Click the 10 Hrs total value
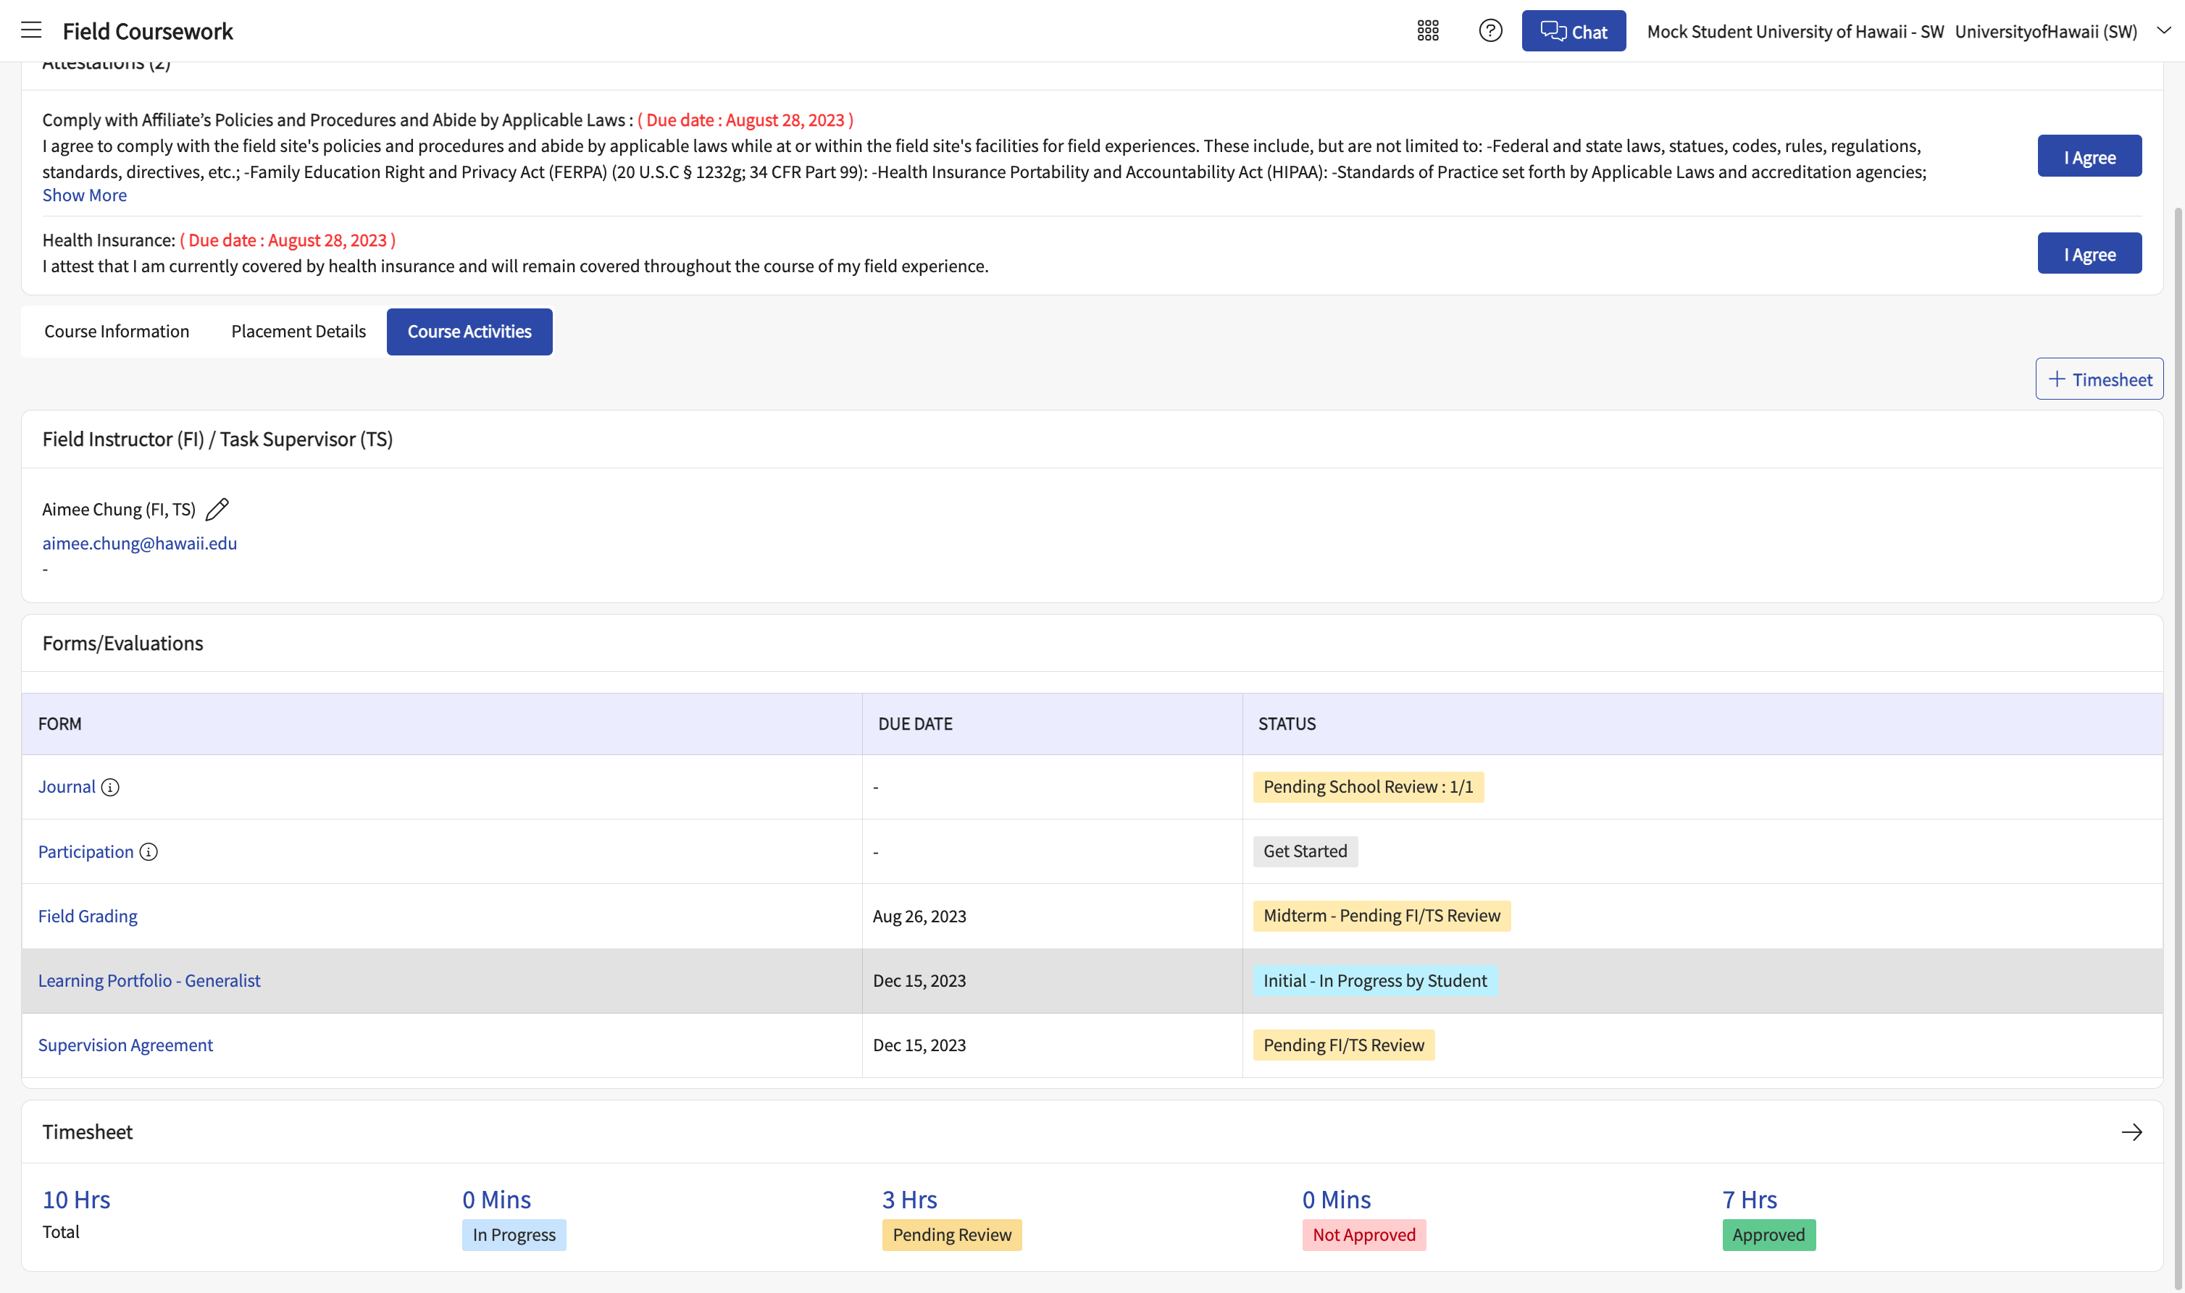Screen dimensions: 2185x1293 pyautogui.click(x=77, y=1200)
